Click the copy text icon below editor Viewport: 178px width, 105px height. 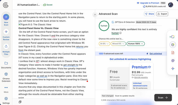(x=20, y=102)
